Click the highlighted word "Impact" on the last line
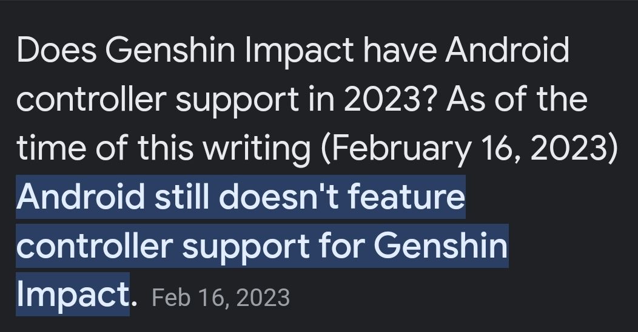The image size is (638, 332). pyautogui.click(x=73, y=295)
